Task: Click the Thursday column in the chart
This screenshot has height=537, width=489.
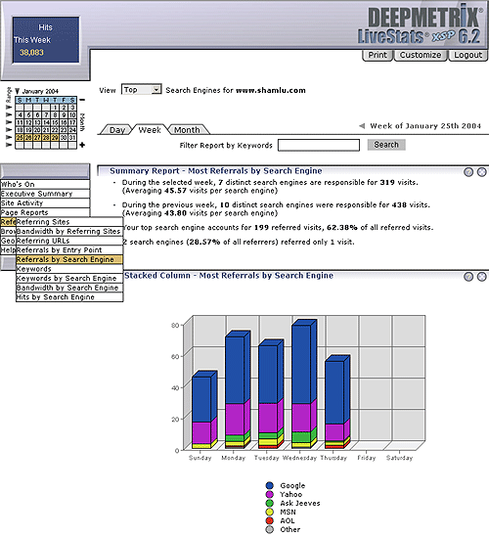Action: point(337,402)
